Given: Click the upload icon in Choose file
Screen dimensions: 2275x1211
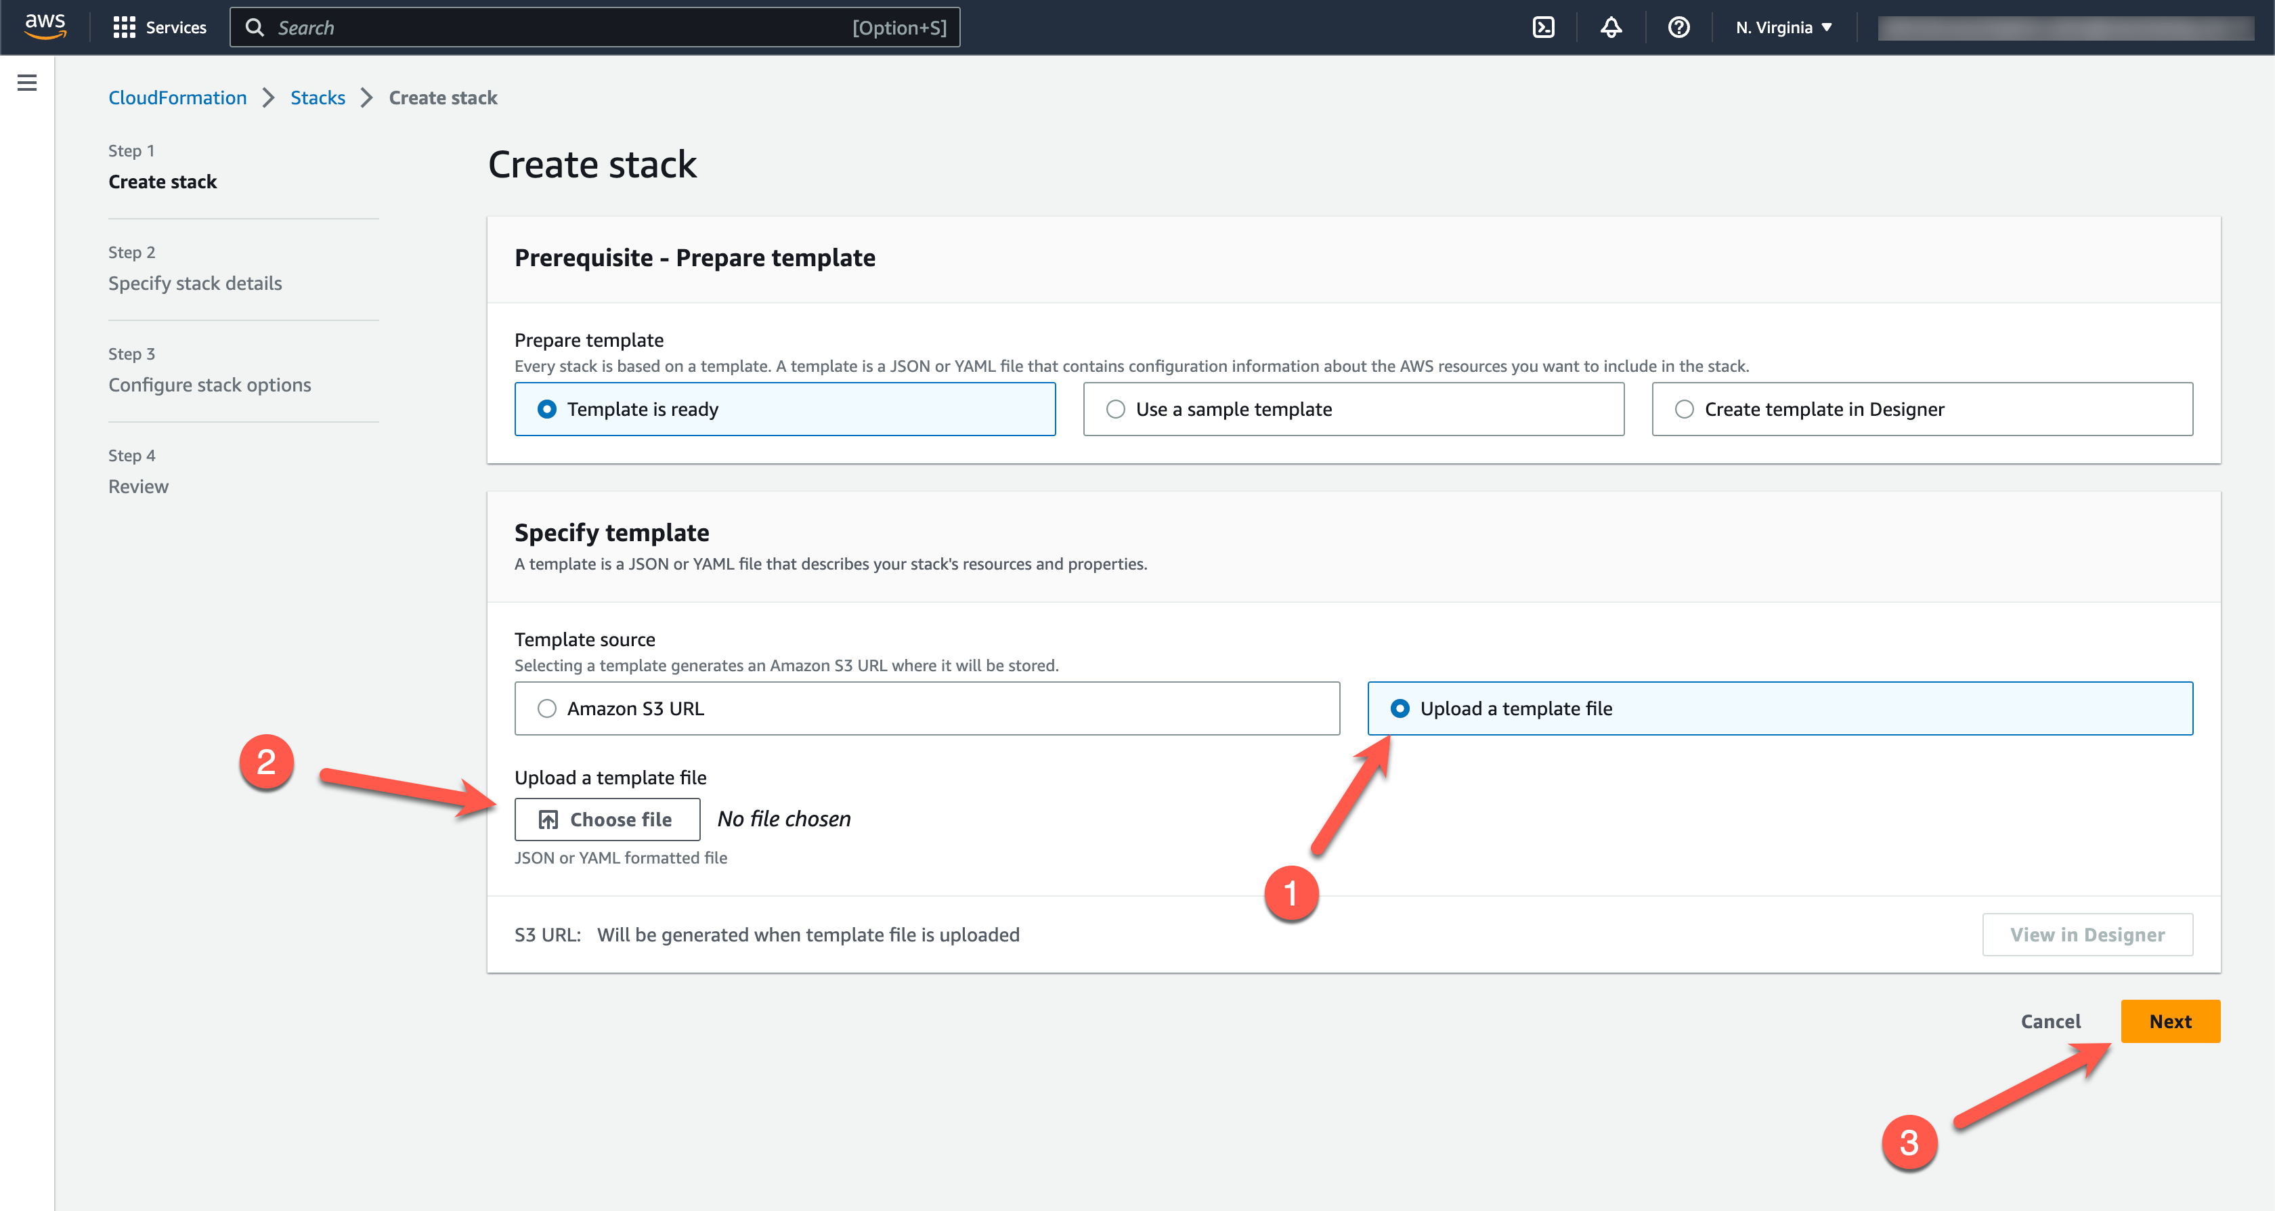Looking at the screenshot, I should click(x=548, y=820).
